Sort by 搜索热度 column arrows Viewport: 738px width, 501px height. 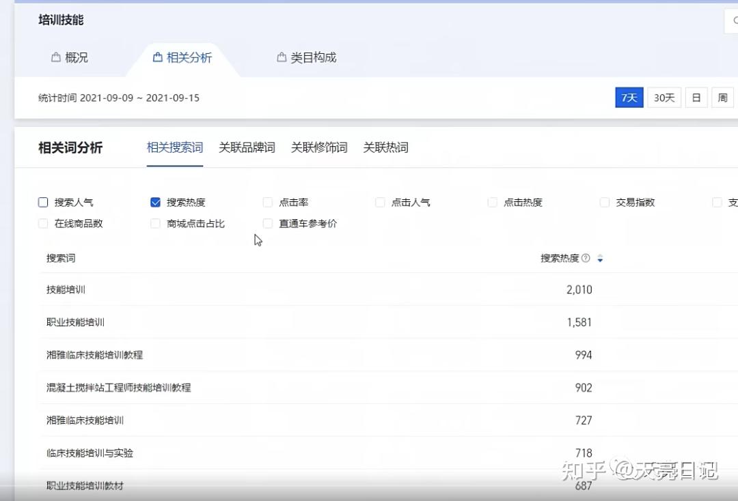pos(600,258)
